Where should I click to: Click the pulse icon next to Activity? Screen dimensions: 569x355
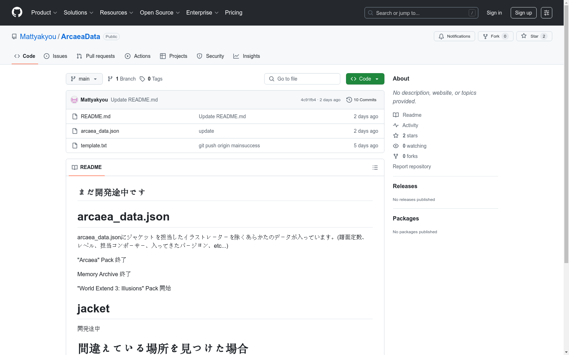[396, 125]
